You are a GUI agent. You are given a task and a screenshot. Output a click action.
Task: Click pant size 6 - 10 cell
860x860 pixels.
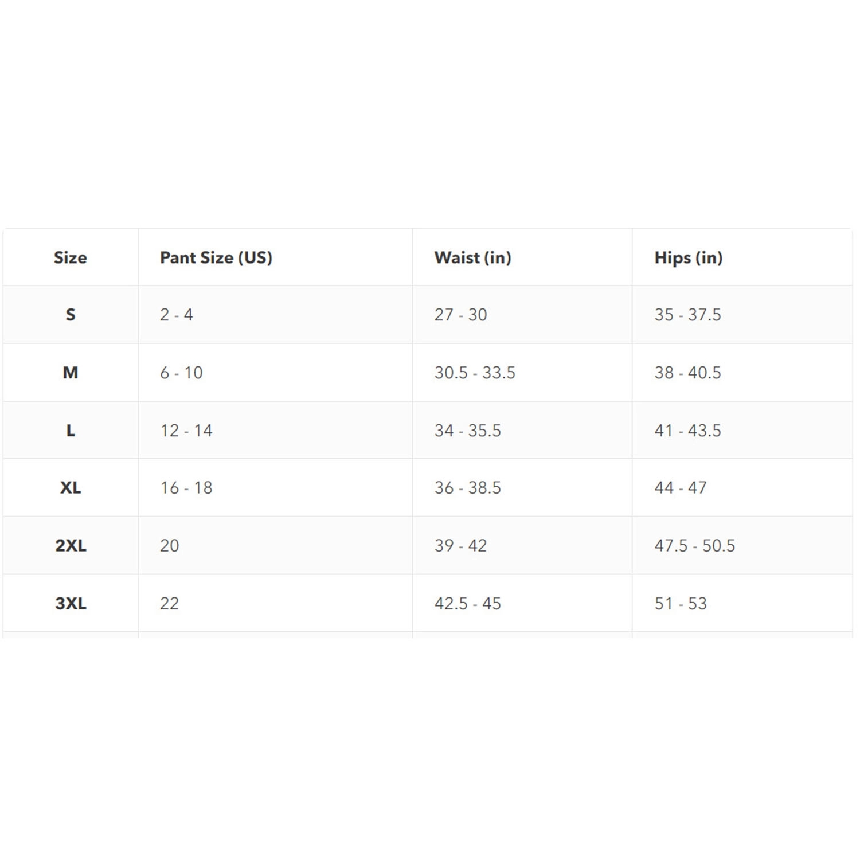click(x=181, y=373)
